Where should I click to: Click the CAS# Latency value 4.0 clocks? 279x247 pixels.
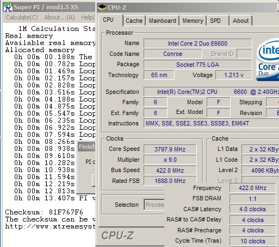tap(252, 209)
